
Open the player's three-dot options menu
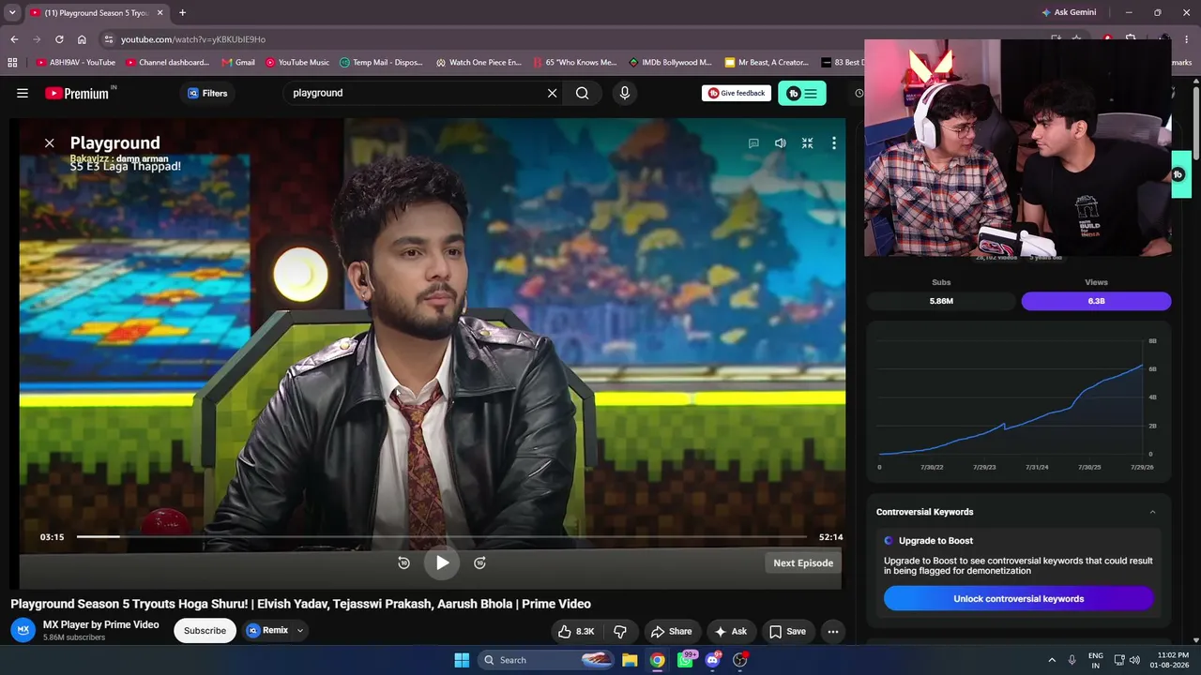tap(833, 143)
